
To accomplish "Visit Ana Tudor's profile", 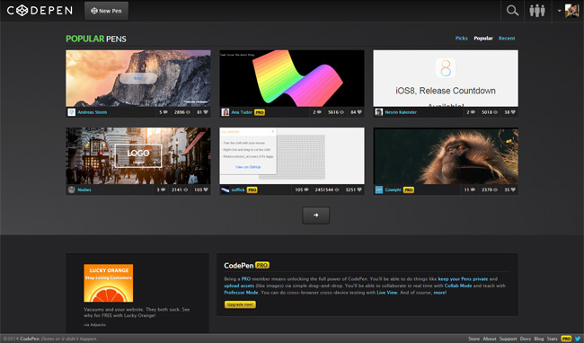I will [x=242, y=112].
